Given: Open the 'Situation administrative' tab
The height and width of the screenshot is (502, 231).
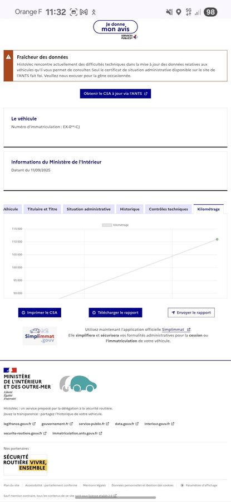Looking at the screenshot, I should point(89,209).
